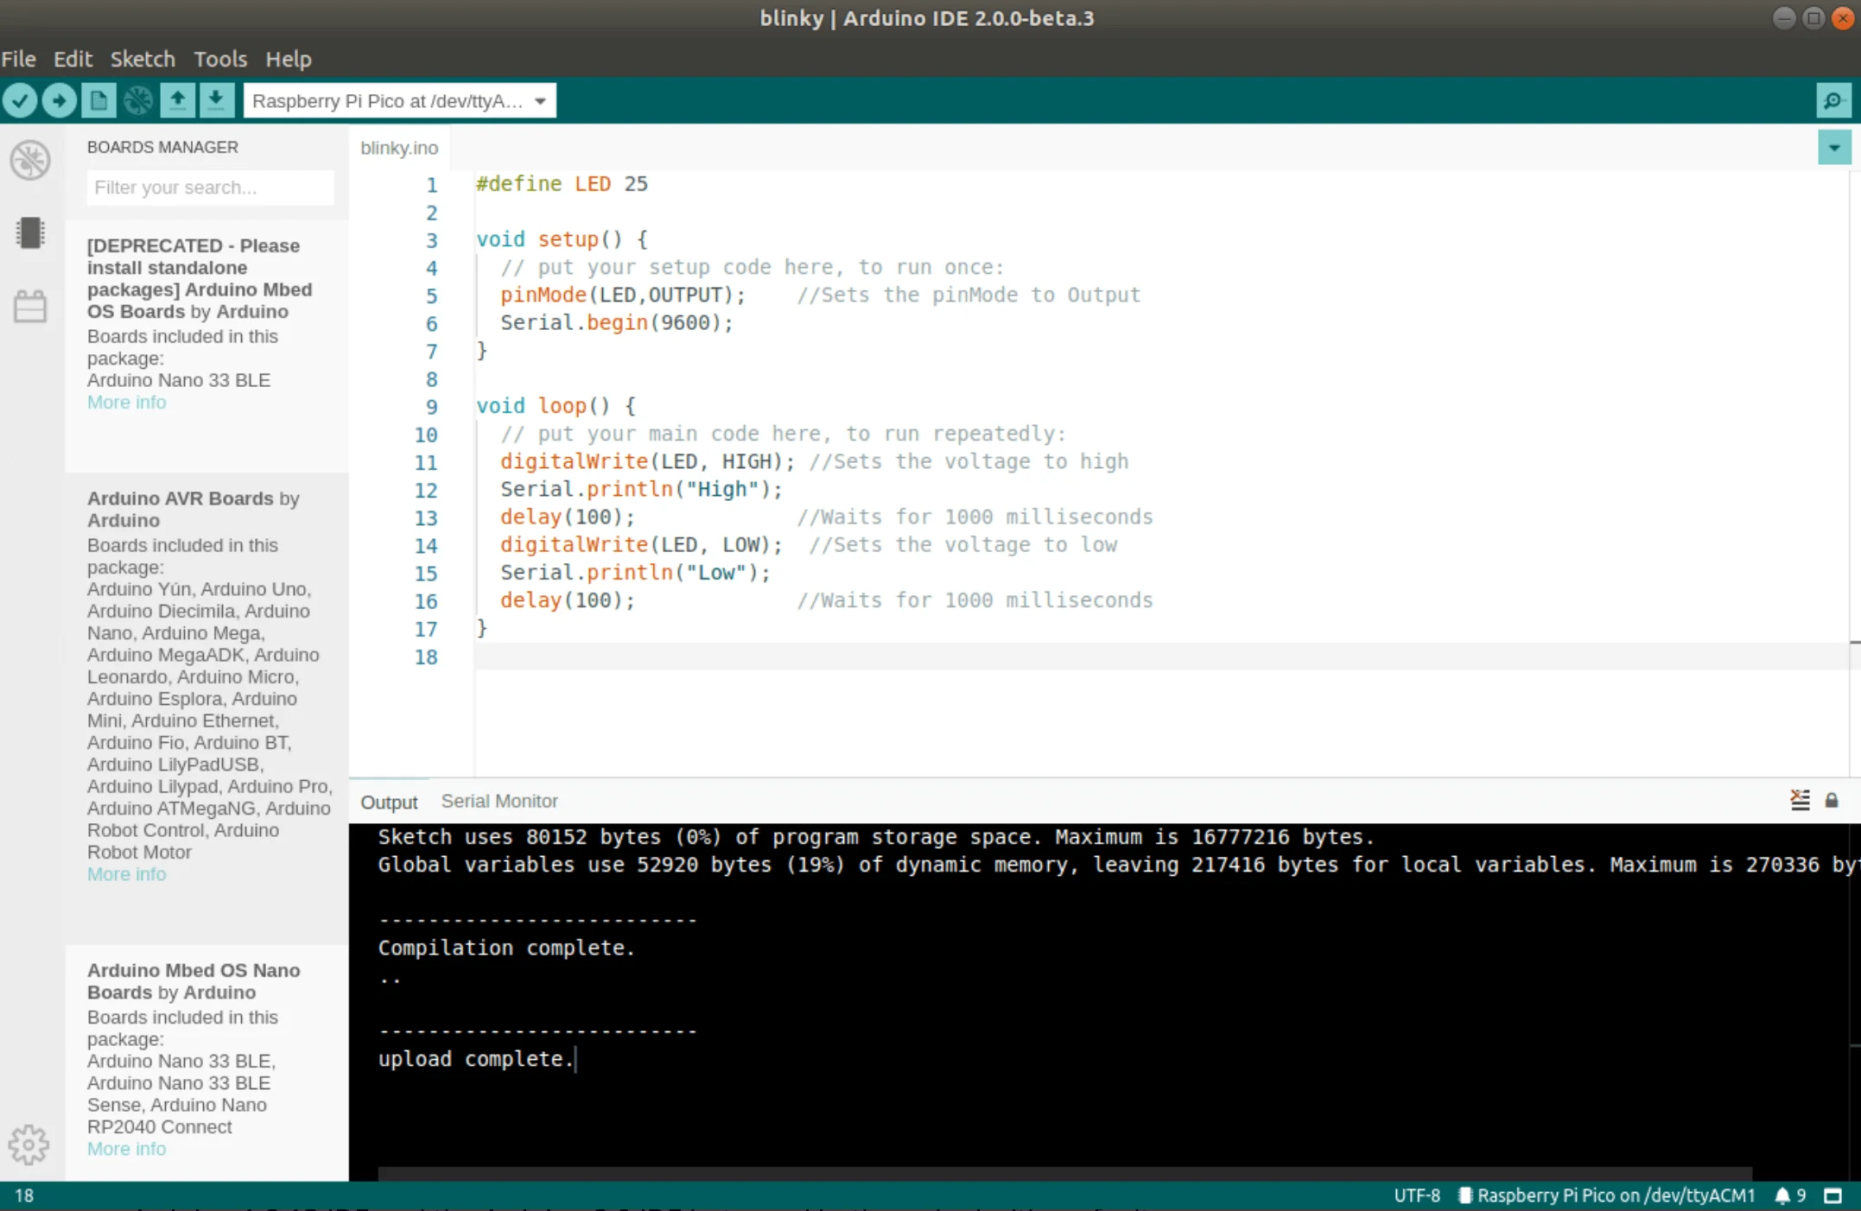The width and height of the screenshot is (1861, 1211).
Task: Open the Sketch menu
Action: 143,59
